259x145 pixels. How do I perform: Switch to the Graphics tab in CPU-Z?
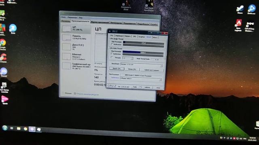(x=142, y=37)
